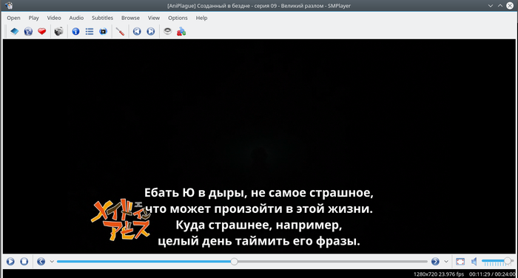Viewport: 518px width, 278px height.
Task: Go to previous track in toolbar
Action: (137, 31)
